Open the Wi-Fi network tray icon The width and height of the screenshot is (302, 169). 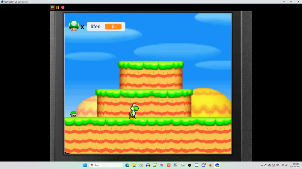pyautogui.click(x=283, y=165)
